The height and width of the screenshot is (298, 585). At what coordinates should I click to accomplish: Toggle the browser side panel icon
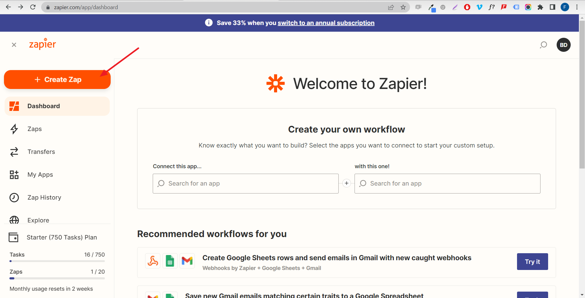point(552,7)
